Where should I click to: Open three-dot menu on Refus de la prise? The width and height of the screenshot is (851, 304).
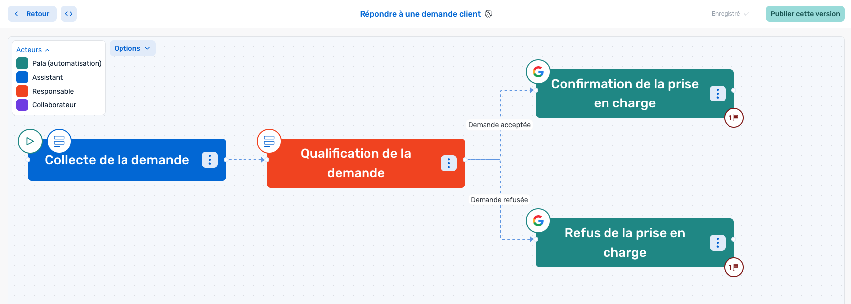(718, 243)
